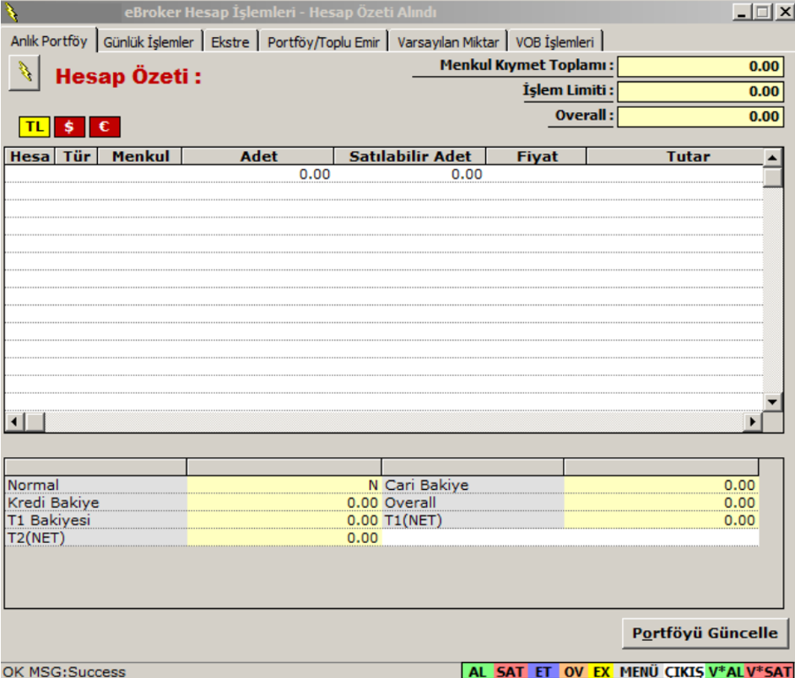Click the horizontal scrollbar thumb
The height and width of the screenshot is (678, 795).
[35, 422]
